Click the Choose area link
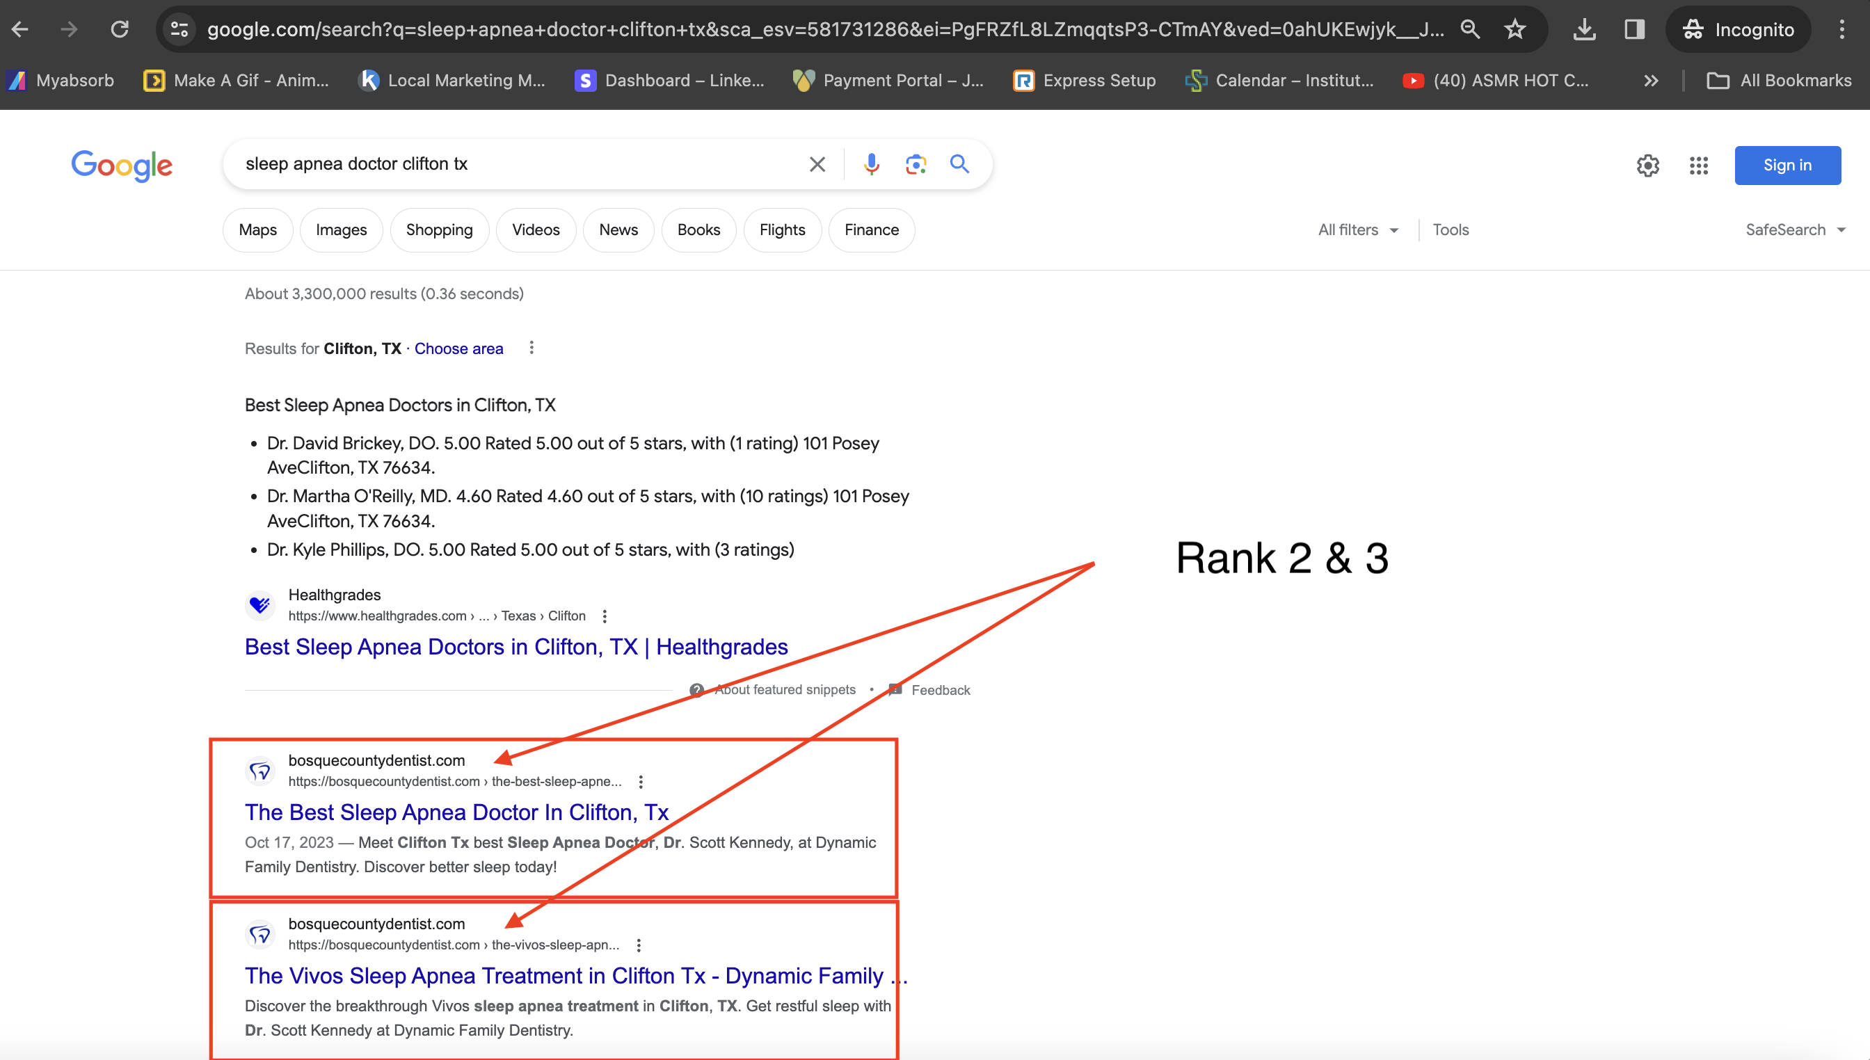Screen dimensions: 1870x1060 coord(458,348)
